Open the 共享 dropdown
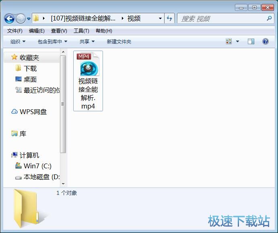 coord(87,42)
